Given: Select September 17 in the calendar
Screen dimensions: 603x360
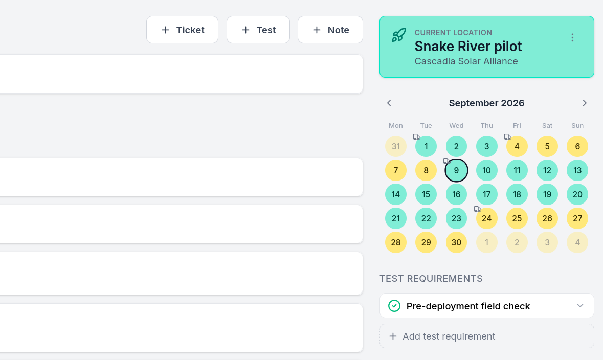Looking at the screenshot, I should (x=487, y=194).
